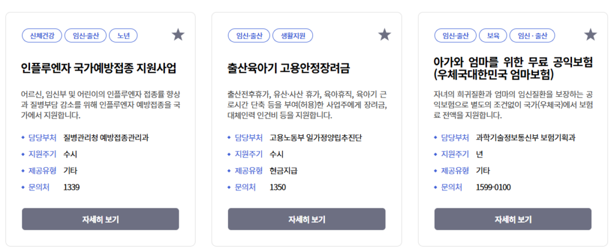The width and height of the screenshot is (614, 249).
Task: Click the 1599-0100 inquiry number
Action: click(493, 187)
